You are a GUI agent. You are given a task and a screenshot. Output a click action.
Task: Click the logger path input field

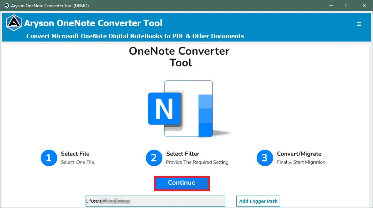tap(155, 201)
